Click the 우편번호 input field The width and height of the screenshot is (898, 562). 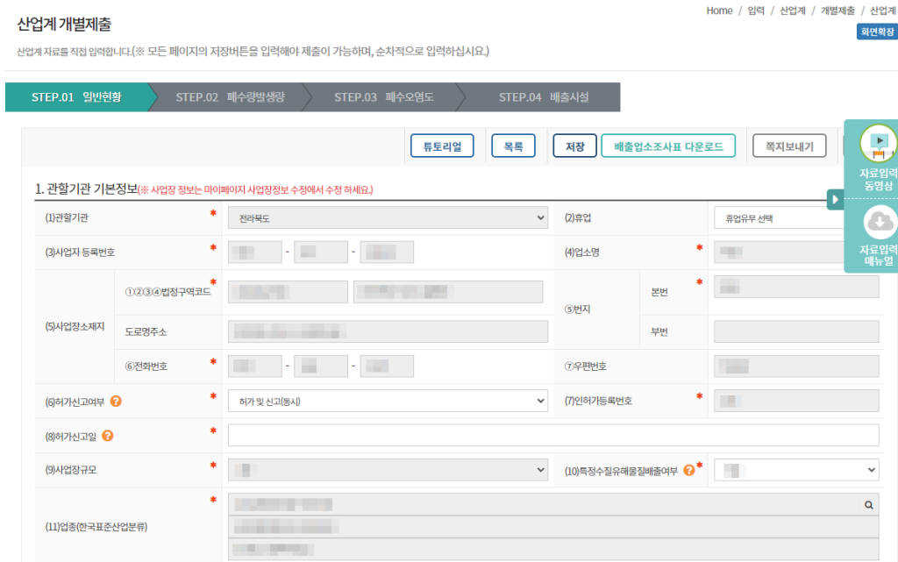(x=796, y=366)
